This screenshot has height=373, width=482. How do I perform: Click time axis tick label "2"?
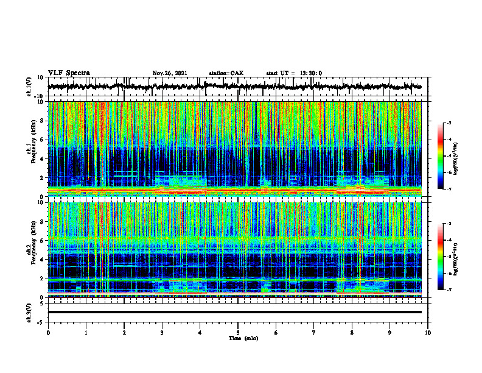click(124, 333)
